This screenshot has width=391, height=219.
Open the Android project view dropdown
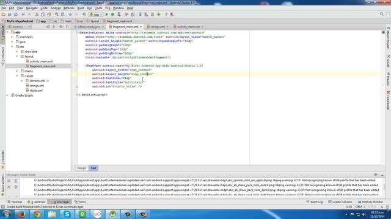(19, 27)
